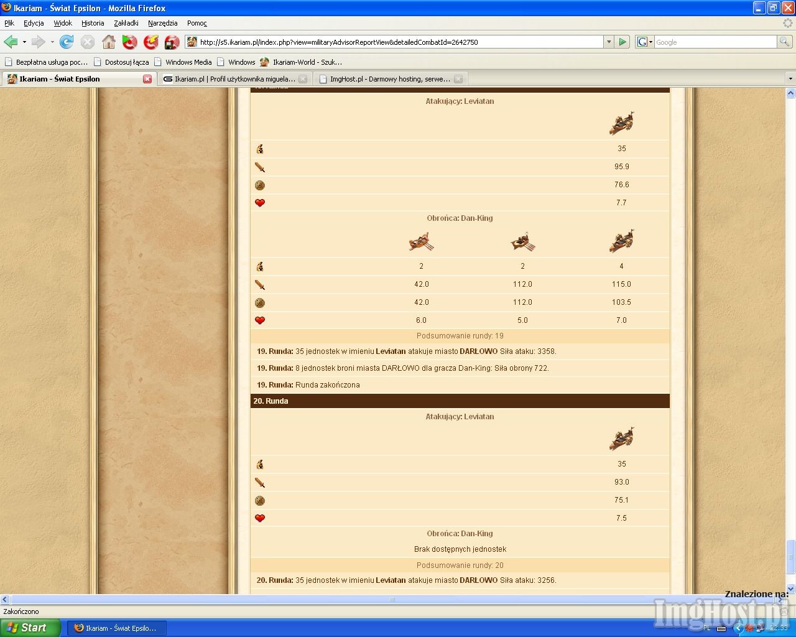This screenshot has width=796, height=637.
Task: Click the red toolbar icon with floppy disk
Action: tap(172, 42)
